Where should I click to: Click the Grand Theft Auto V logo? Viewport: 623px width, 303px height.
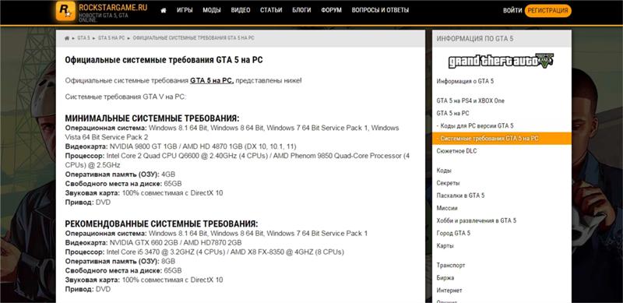(x=501, y=62)
